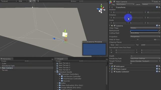Open the Gizmos menu
161x90 pixels.
[x=74, y=1]
